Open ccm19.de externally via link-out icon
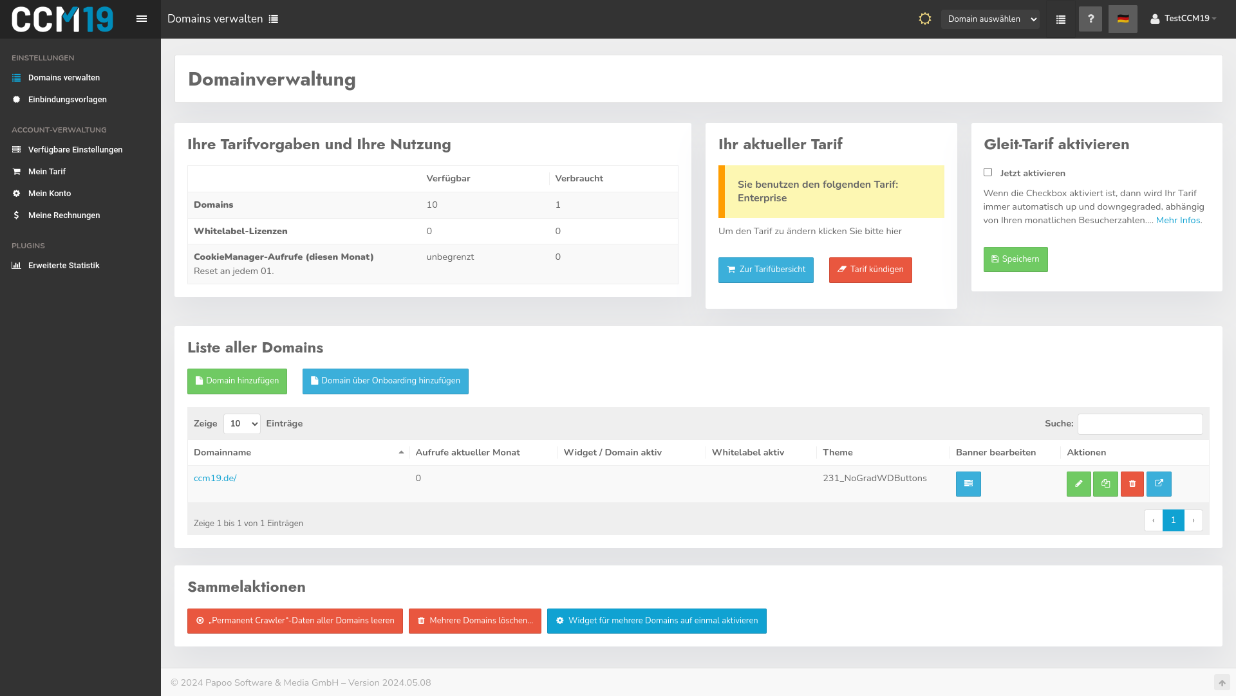Image resolution: width=1236 pixels, height=696 pixels. tap(1159, 484)
